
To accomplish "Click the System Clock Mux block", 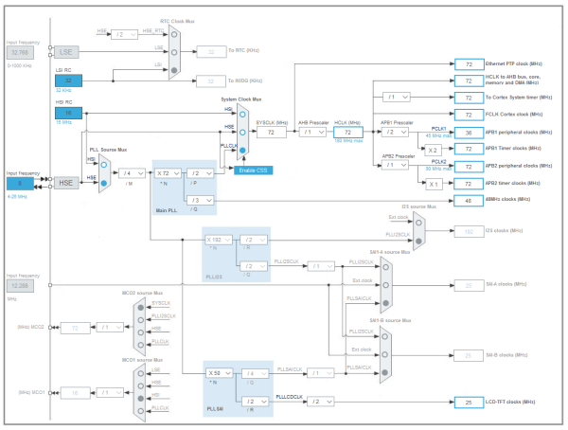I will [x=243, y=132].
